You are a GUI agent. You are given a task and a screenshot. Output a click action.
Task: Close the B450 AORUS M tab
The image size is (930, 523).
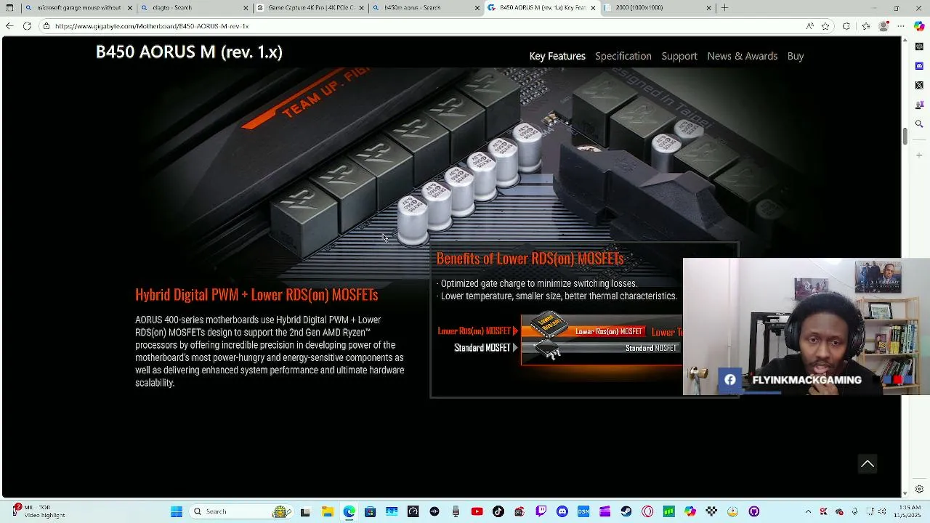pyautogui.click(x=593, y=8)
